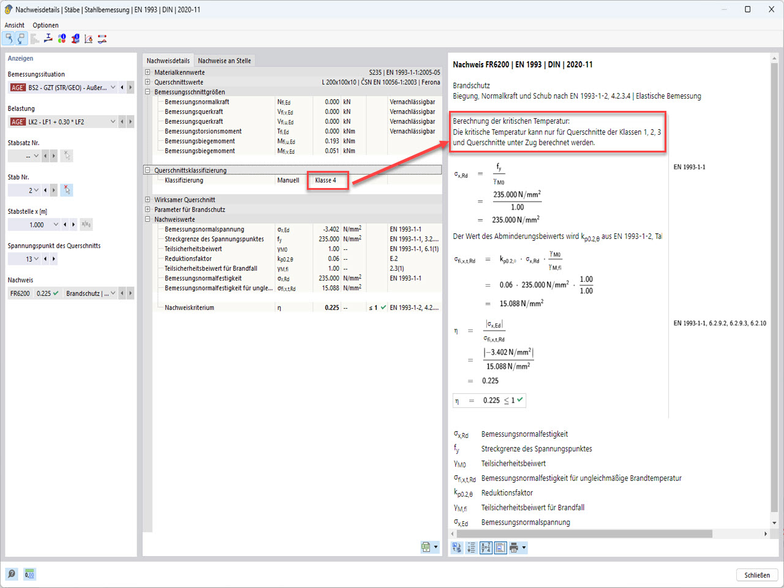
Task: Click the transfer-results icon in the formula panel footer
Action: tap(457, 547)
